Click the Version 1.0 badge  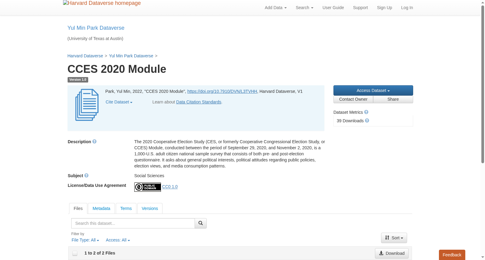[x=78, y=80]
